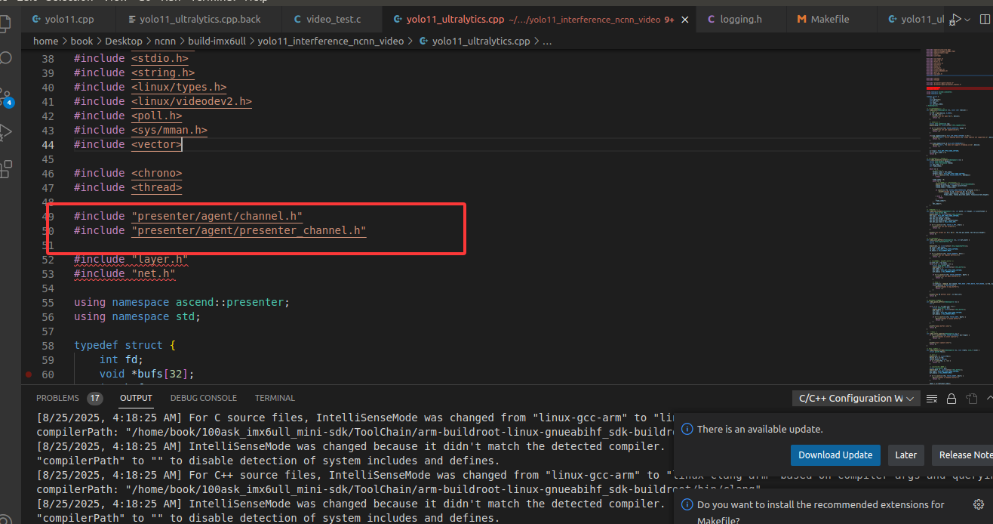Image resolution: width=993 pixels, height=524 pixels.
Task: Open gear settings on Makefile extensions notification
Action: 979,504
